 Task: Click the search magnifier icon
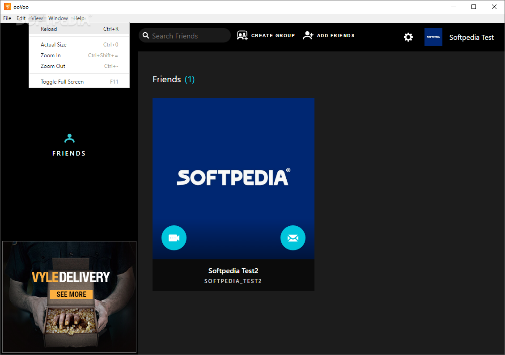(x=146, y=35)
